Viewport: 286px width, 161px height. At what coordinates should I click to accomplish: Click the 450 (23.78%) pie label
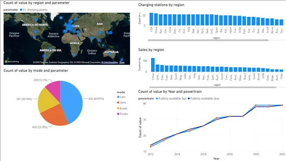pyautogui.click(x=40, y=127)
